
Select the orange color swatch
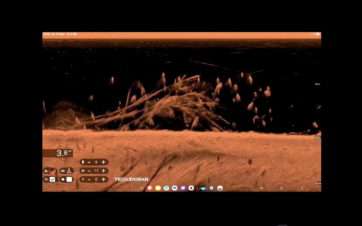(52, 171)
